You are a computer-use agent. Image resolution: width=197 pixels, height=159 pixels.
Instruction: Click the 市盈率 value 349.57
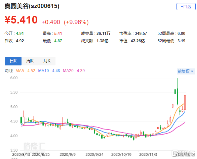(x=141, y=34)
